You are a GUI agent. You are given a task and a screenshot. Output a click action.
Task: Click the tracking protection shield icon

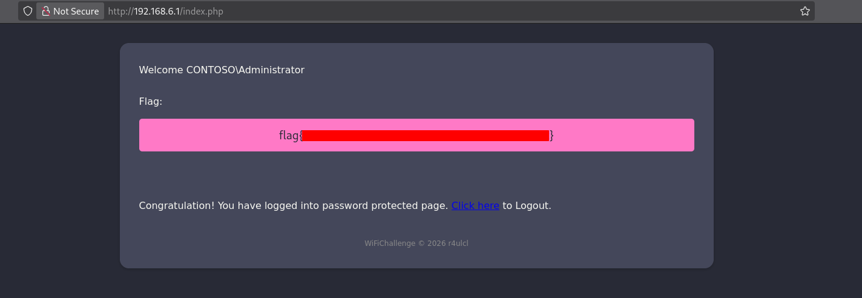point(28,11)
